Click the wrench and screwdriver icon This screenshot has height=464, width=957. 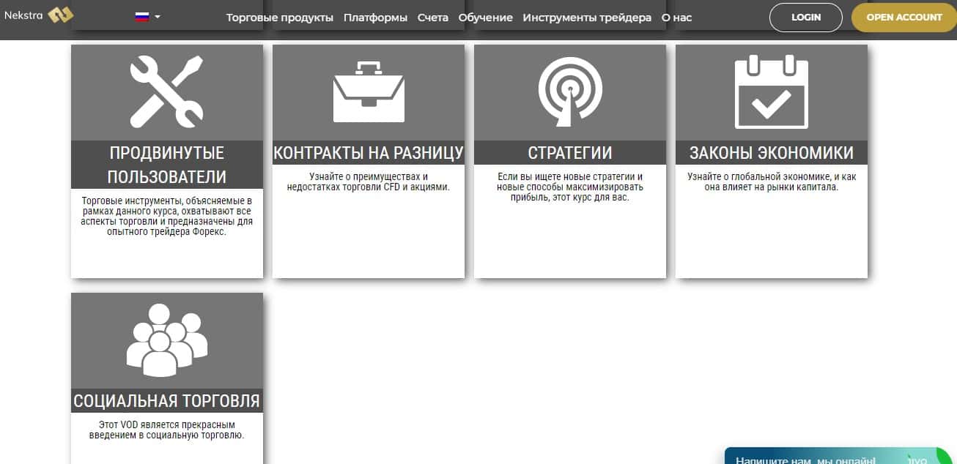[x=166, y=93]
